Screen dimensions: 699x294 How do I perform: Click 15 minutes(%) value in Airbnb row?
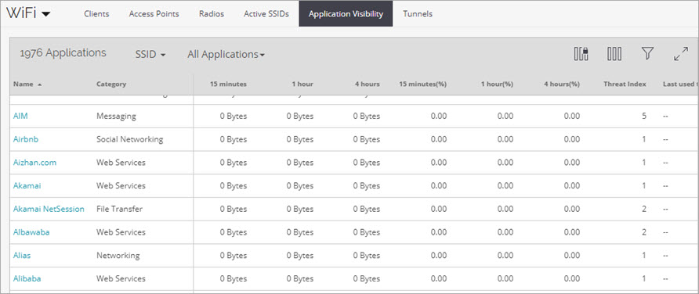point(439,139)
